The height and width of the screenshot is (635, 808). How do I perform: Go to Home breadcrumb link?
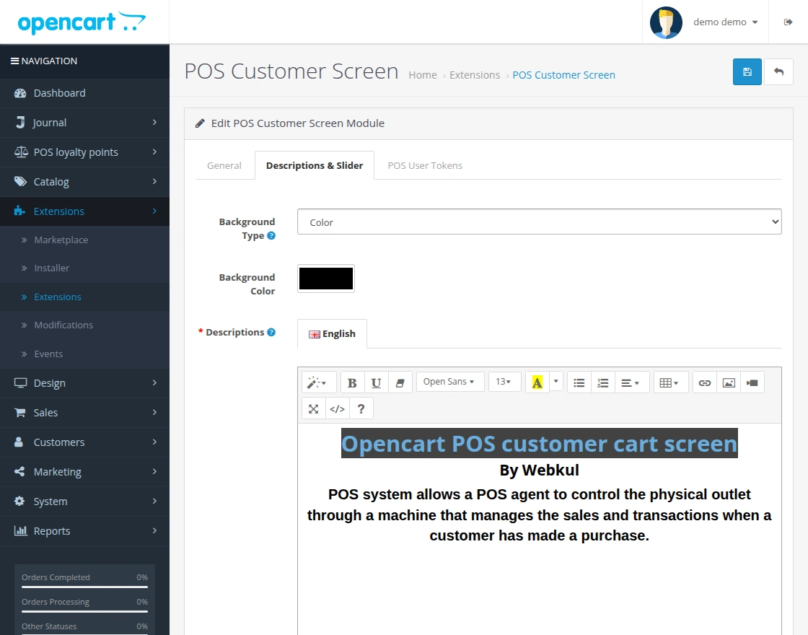click(x=423, y=75)
